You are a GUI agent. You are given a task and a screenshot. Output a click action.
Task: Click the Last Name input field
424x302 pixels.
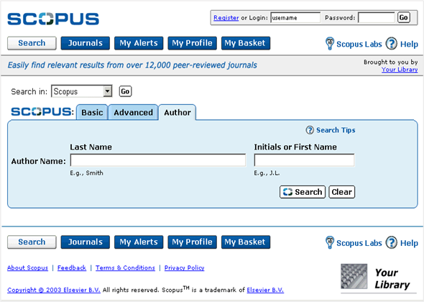158,160
